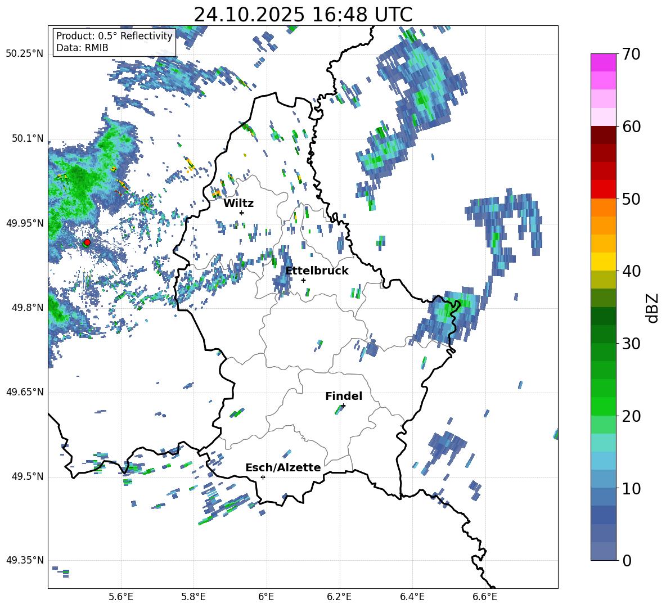Click the colorbar 30 tick label
The width and height of the screenshot is (666, 608).
(632, 344)
